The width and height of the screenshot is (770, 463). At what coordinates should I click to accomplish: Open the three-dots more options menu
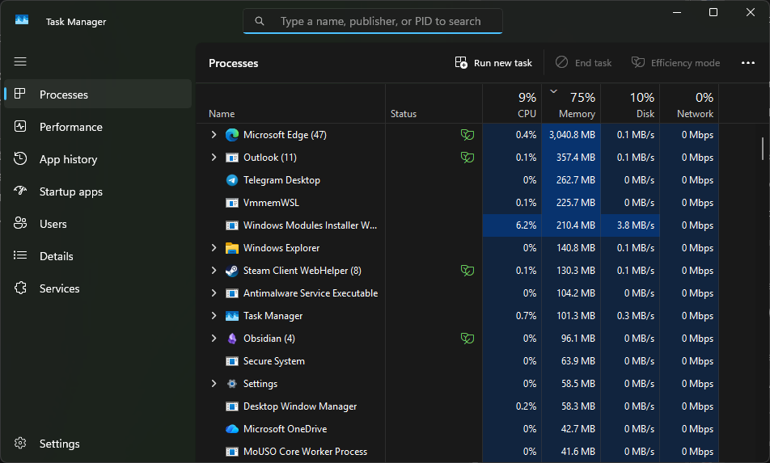(x=747, y=63)
